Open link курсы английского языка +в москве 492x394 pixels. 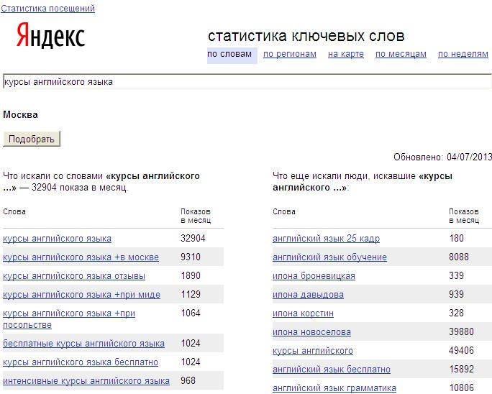(81, 257)
